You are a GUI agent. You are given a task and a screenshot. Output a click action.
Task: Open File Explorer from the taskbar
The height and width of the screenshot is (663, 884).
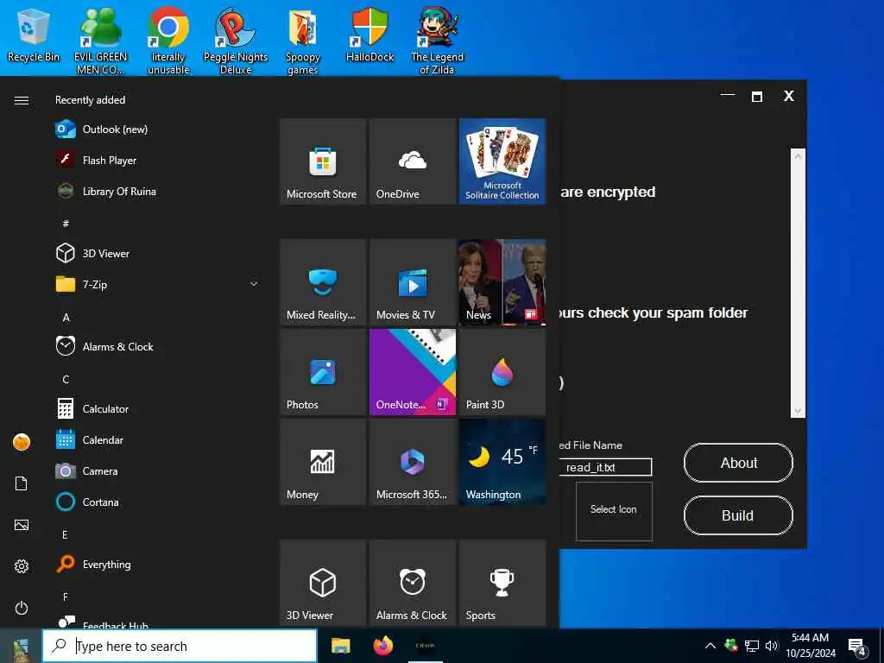(x=340, y=646)
